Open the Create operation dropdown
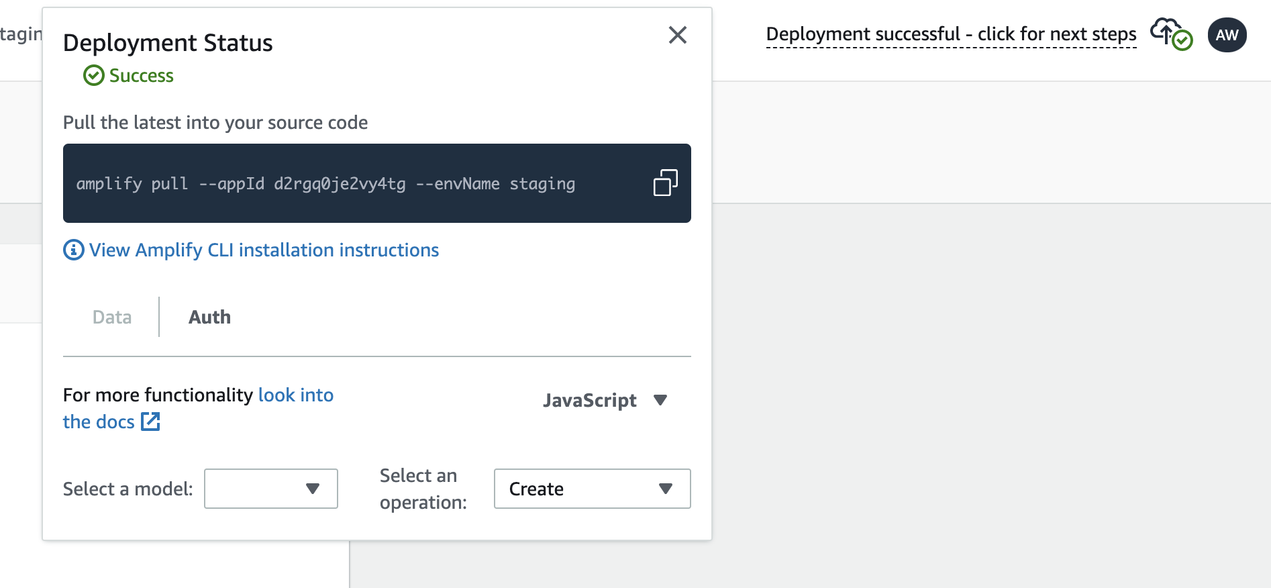 pyautogui.click(x=593, y=489)
